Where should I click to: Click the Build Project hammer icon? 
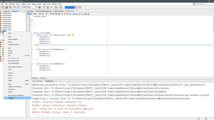coord(44,7)
